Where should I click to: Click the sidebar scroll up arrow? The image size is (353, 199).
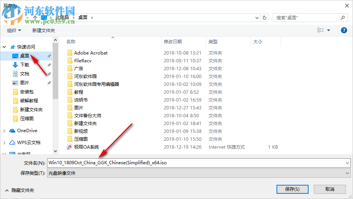pos(55,40)
